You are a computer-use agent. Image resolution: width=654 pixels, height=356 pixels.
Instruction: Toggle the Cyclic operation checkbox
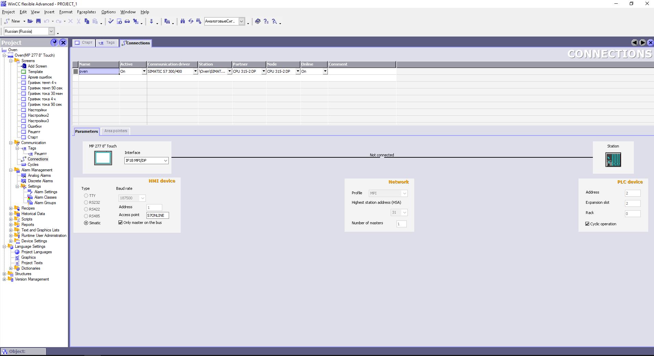(x=587, y=224)
